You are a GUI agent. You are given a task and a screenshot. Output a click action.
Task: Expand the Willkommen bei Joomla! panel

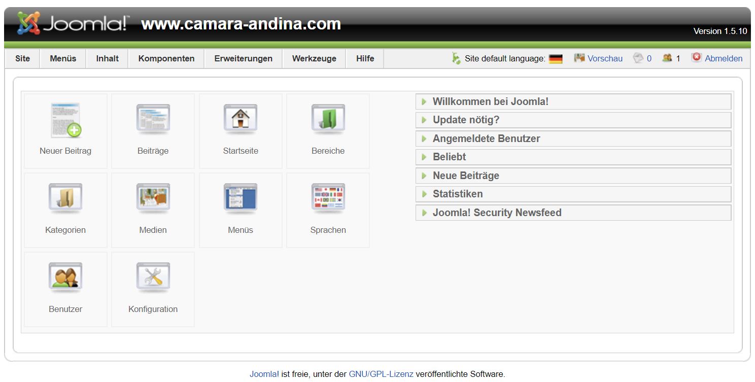click(573, 101)
